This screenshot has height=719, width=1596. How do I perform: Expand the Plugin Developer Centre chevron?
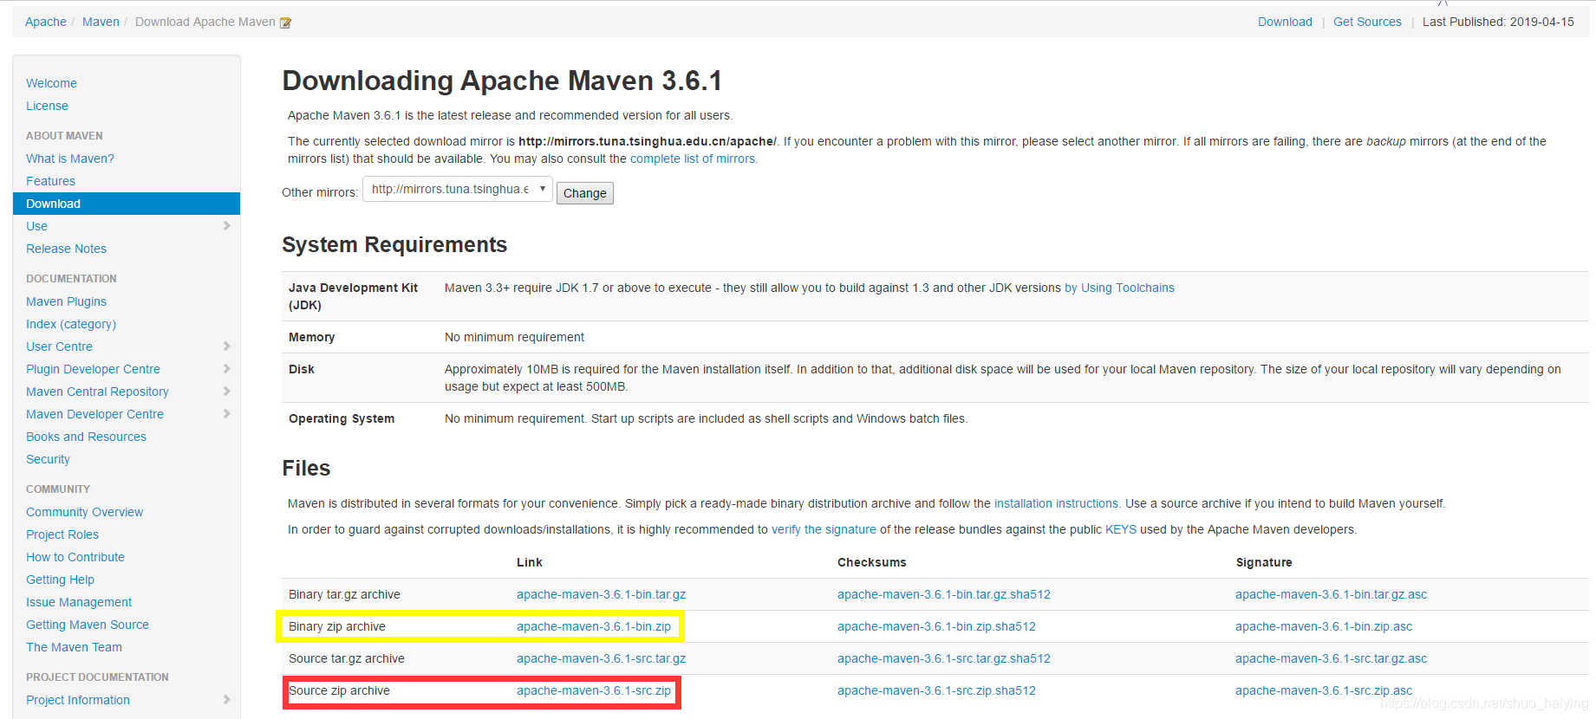(227, 369)
